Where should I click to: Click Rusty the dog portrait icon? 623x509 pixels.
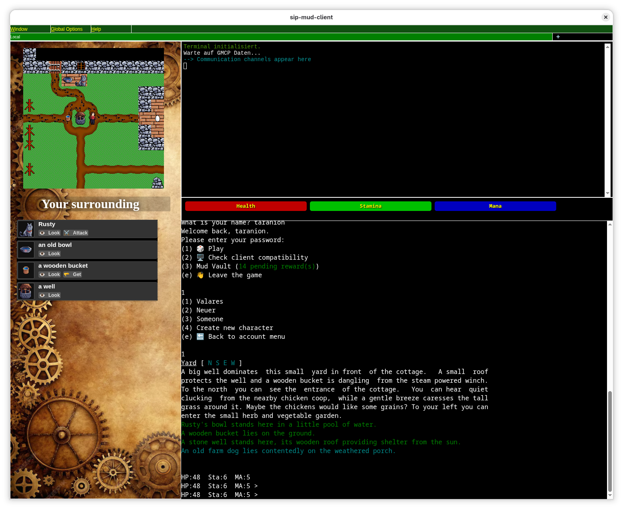[x=26, y=229]
